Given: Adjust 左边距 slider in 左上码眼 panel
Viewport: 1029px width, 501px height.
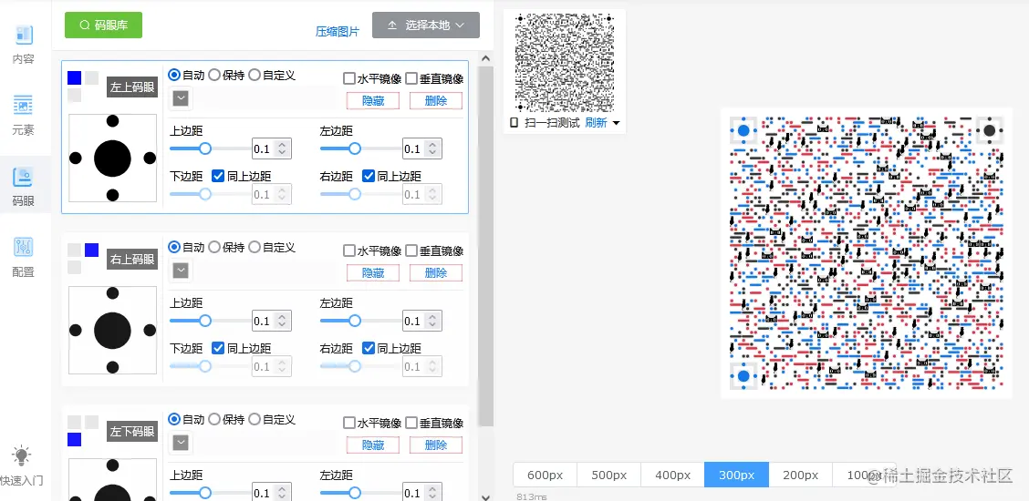Looking at the screenshot, I should (355, 148).
